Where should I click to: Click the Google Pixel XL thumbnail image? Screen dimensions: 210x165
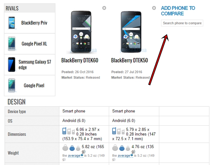click(x=12, y=44)
